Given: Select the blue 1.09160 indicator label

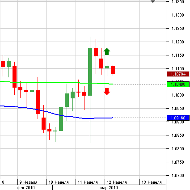Looking at the screenshot, I should (178, 118).
